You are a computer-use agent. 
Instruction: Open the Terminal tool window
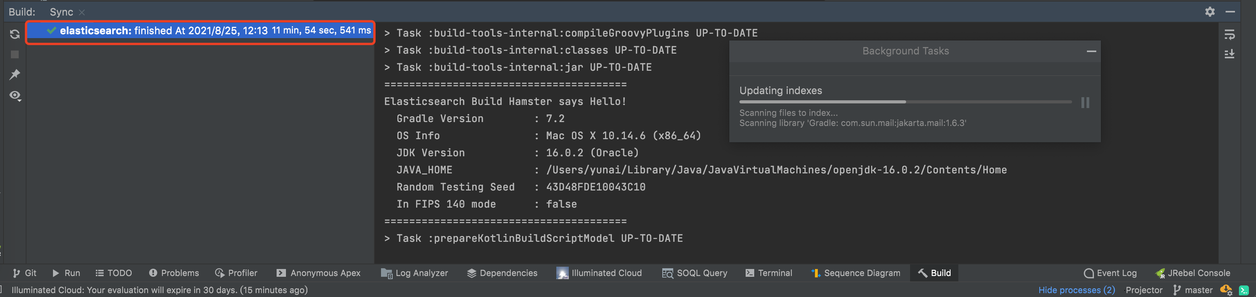pos(769,273)
